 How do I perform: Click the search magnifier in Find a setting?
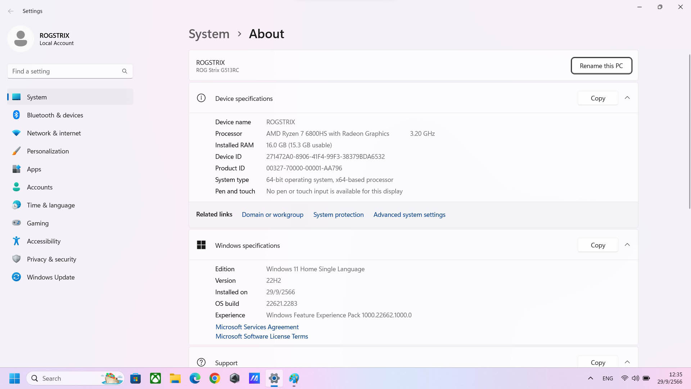(125, 71)
